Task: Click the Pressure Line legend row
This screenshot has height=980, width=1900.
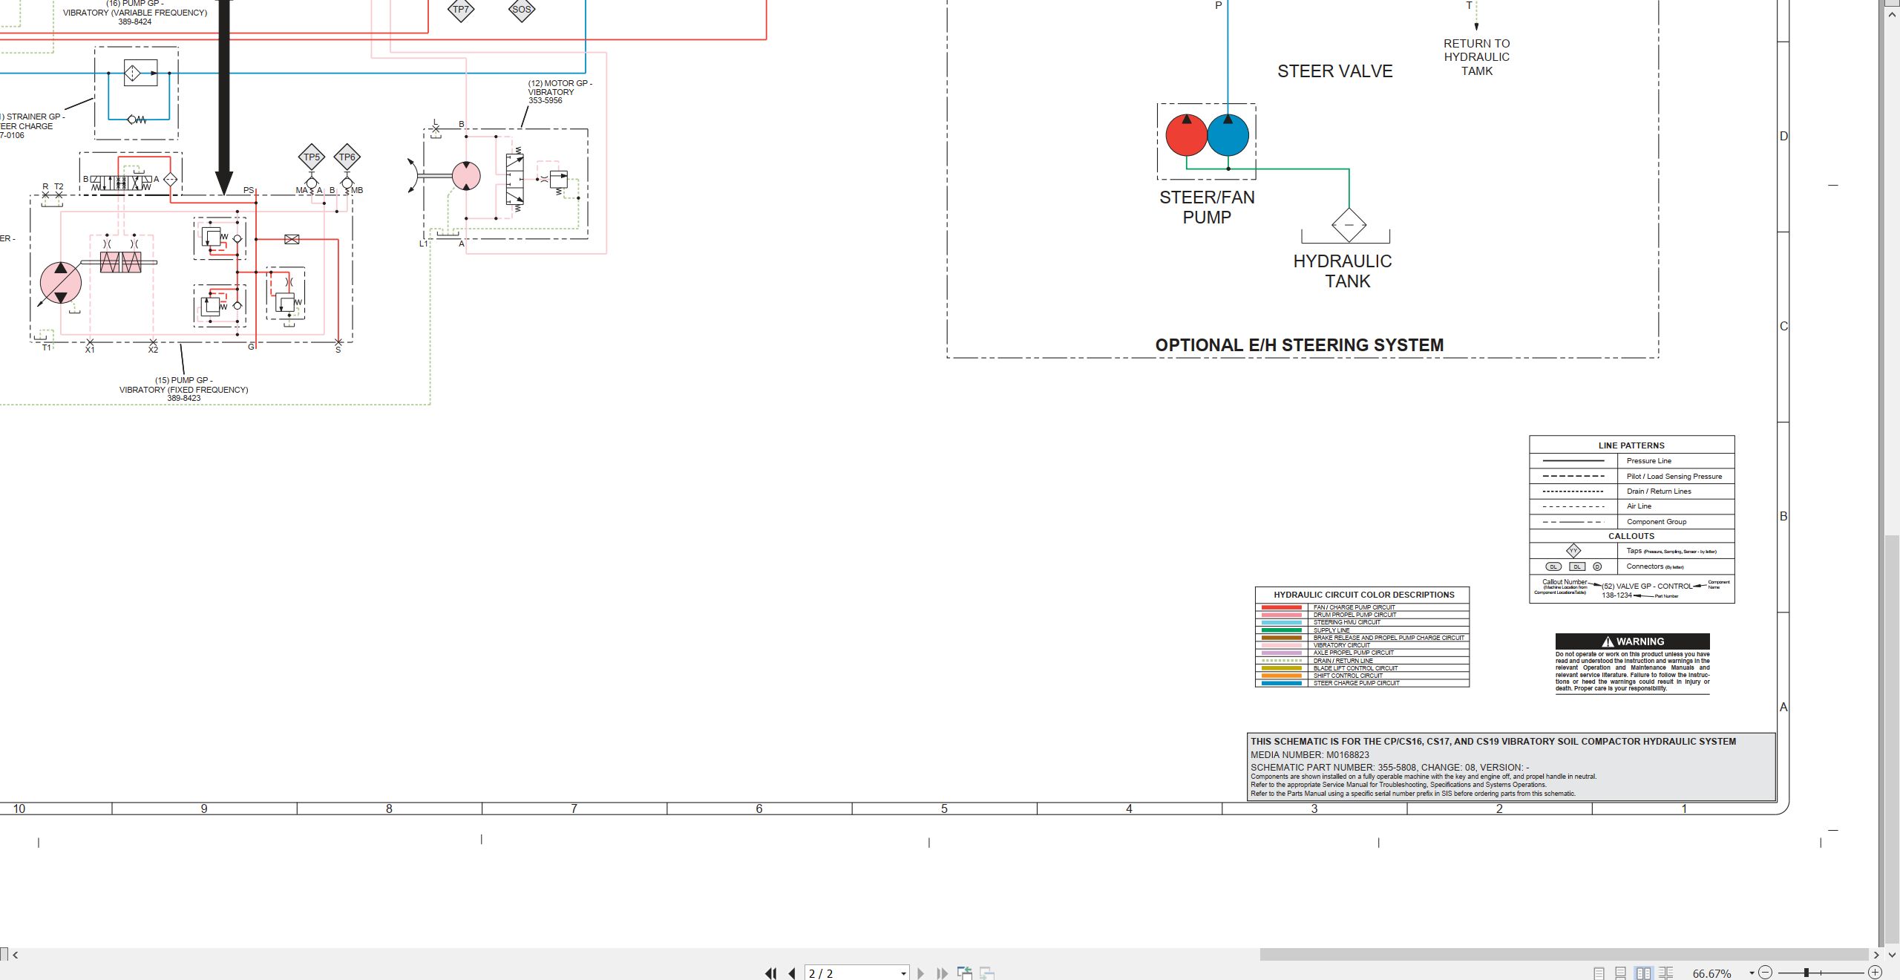Action: (1631, 461)
